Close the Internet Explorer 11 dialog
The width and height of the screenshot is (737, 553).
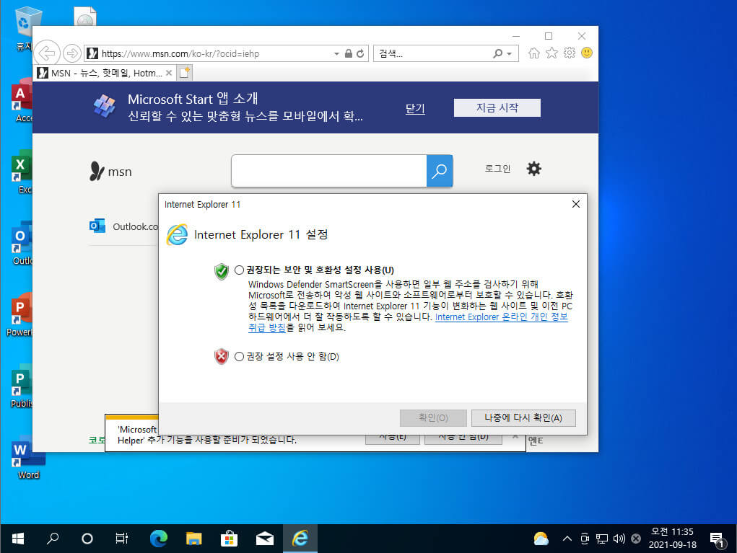pyautogui.click(x=576, y=204)
